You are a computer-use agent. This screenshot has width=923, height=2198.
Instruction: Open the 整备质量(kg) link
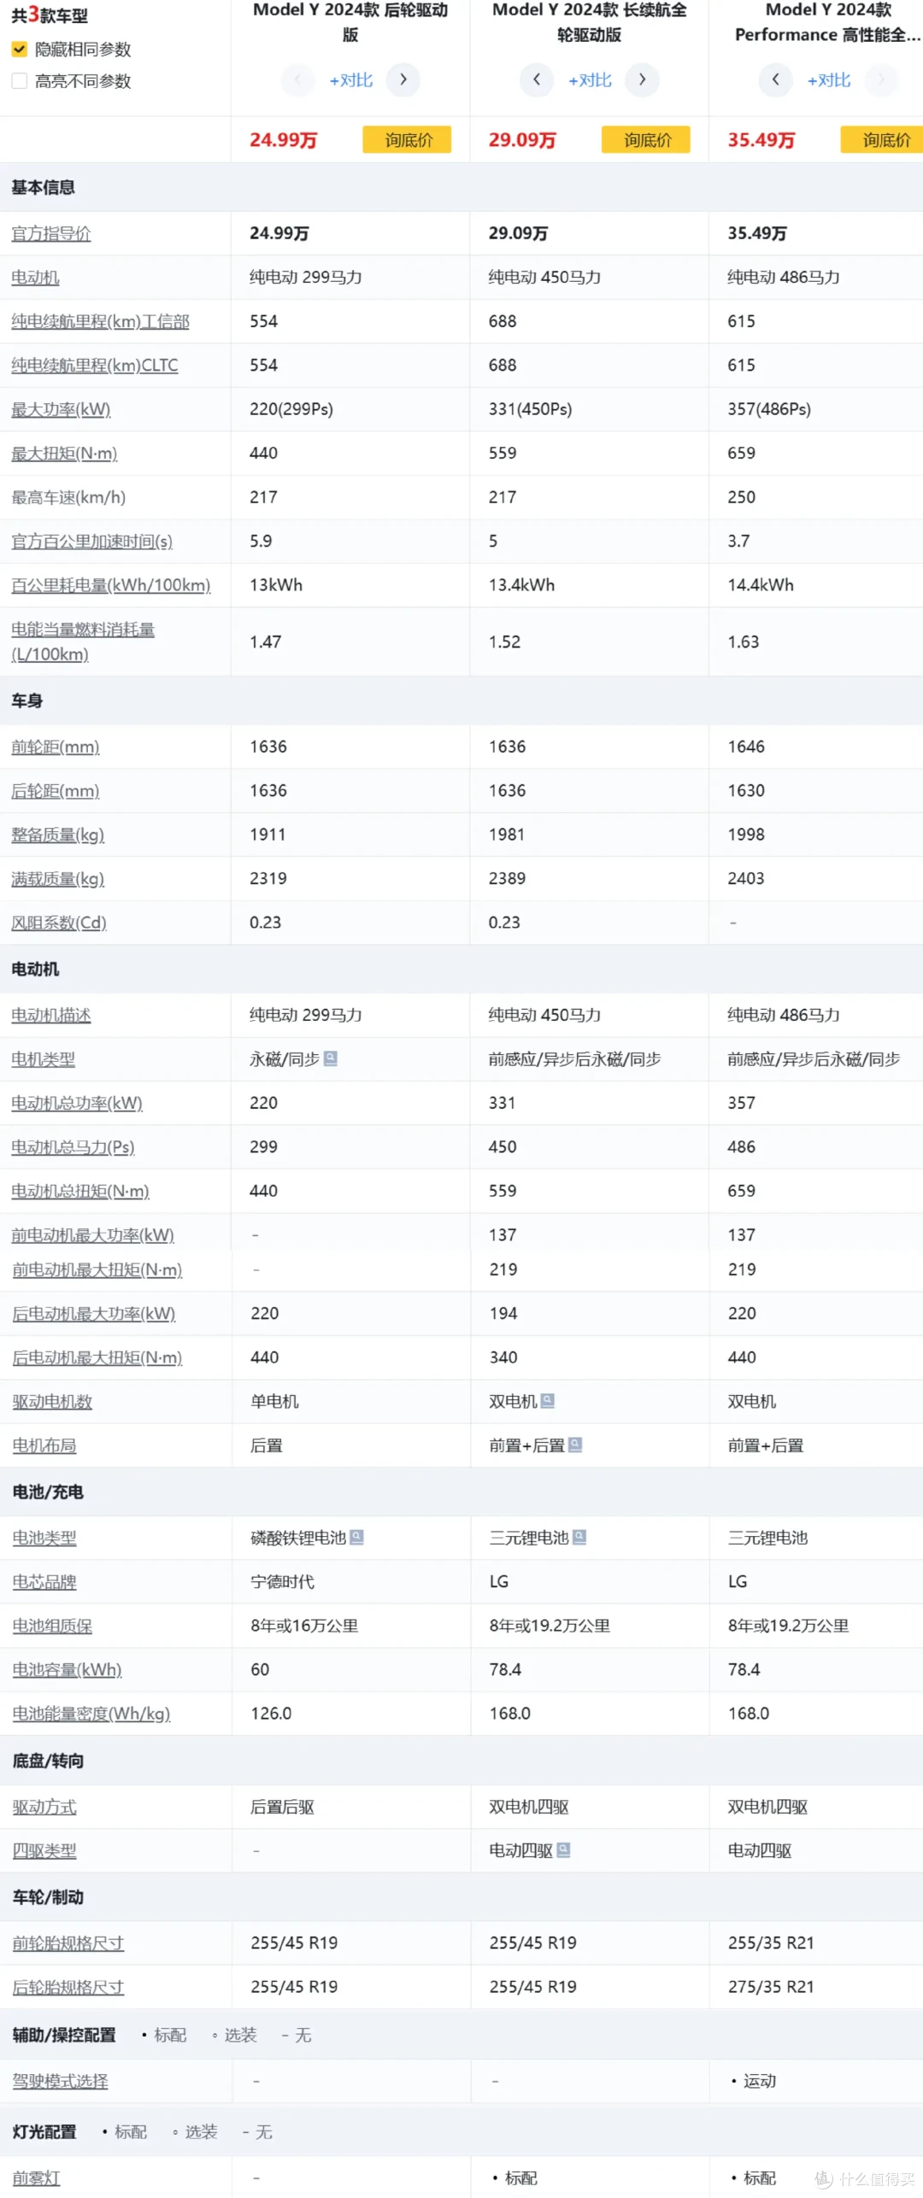click(x=57, y=835)
